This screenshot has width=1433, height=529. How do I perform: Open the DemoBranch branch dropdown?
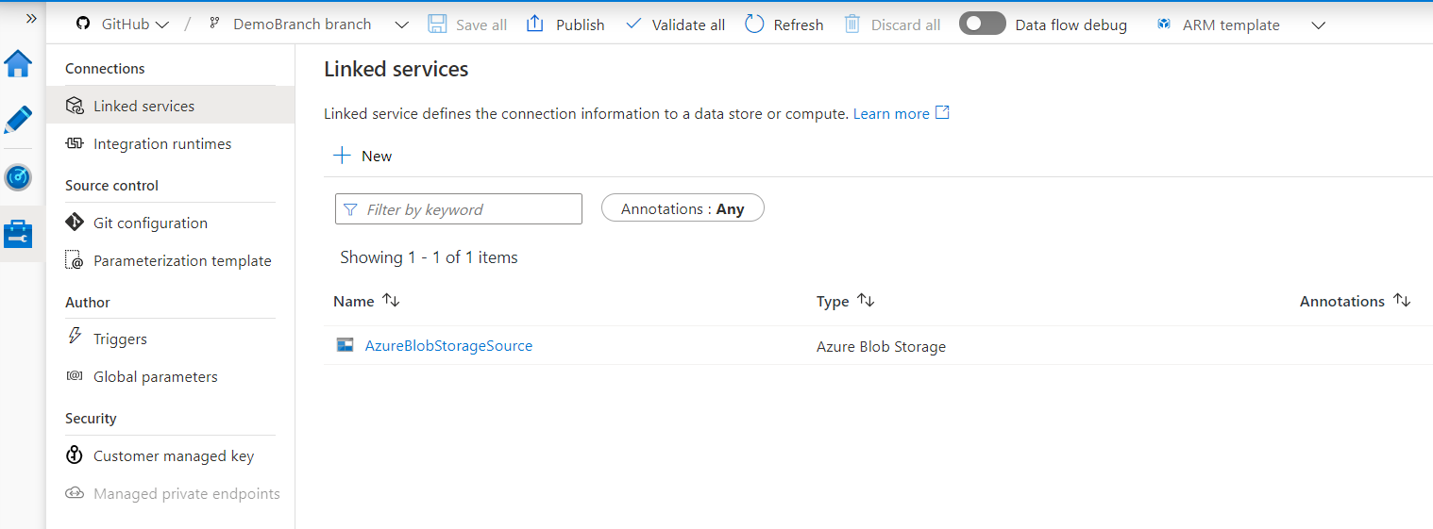[402, 25]
